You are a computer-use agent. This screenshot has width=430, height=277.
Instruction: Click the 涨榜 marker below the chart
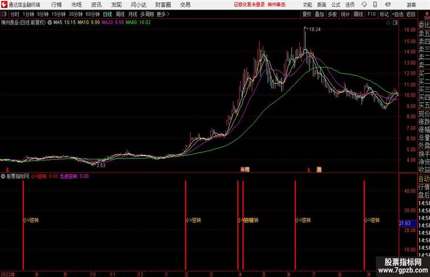[x=245, y=169]
